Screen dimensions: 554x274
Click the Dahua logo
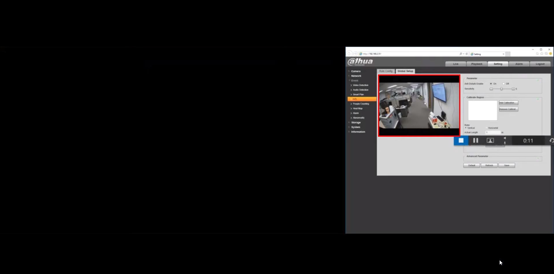[x=360, y=62]
